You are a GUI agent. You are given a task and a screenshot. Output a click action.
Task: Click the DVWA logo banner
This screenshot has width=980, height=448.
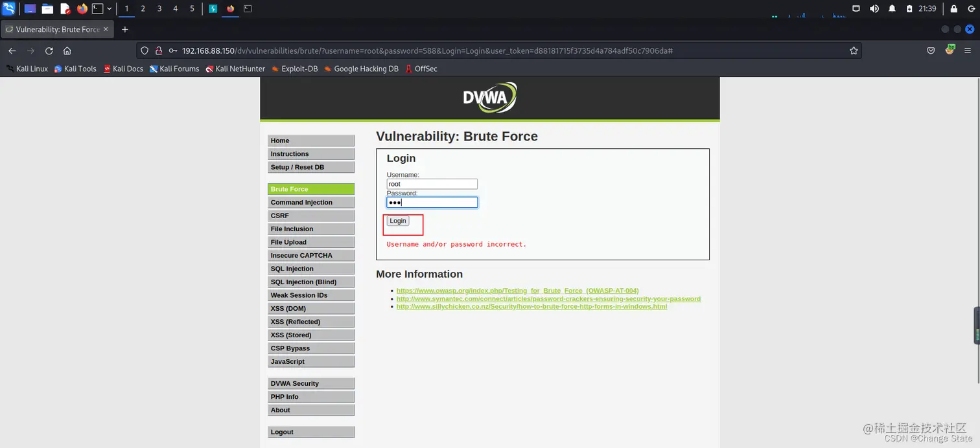[x=489, y=98]
